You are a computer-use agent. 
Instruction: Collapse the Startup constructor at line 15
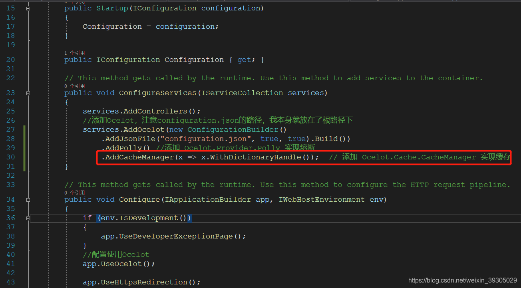(28, 8)
